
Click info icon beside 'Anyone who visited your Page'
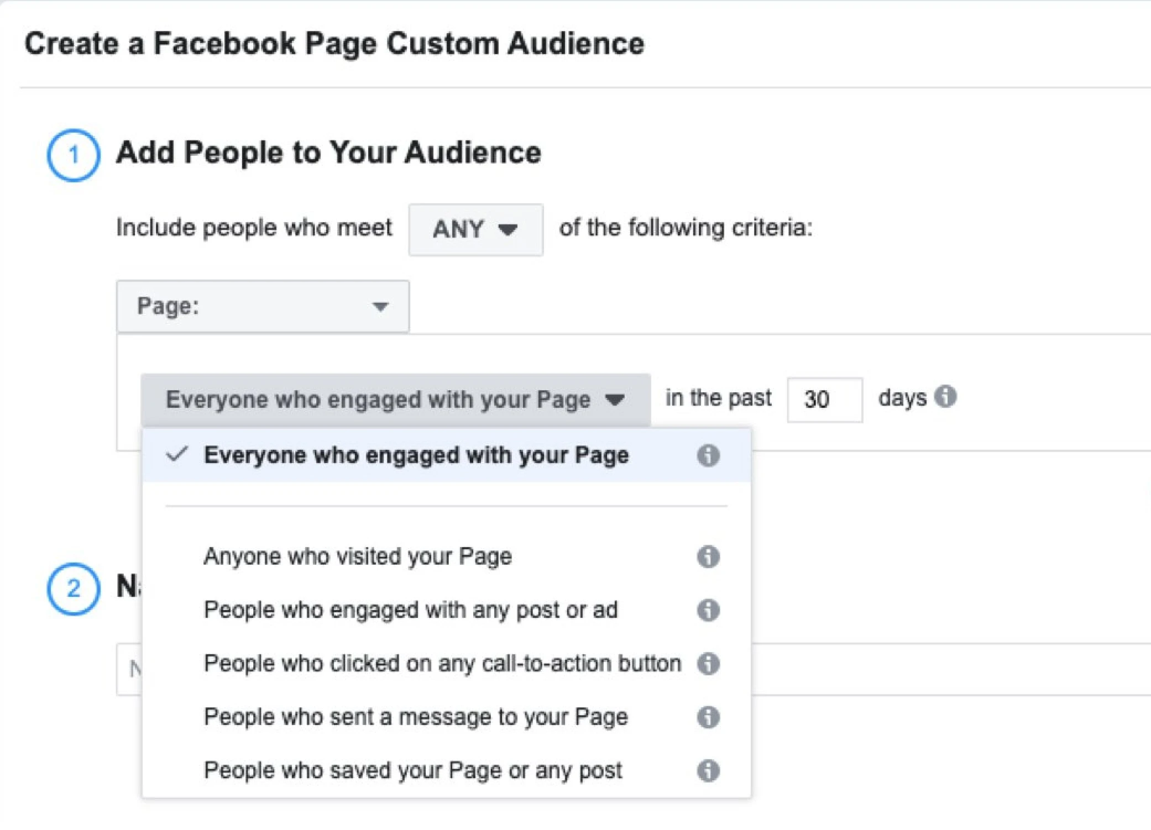point(708,556)
